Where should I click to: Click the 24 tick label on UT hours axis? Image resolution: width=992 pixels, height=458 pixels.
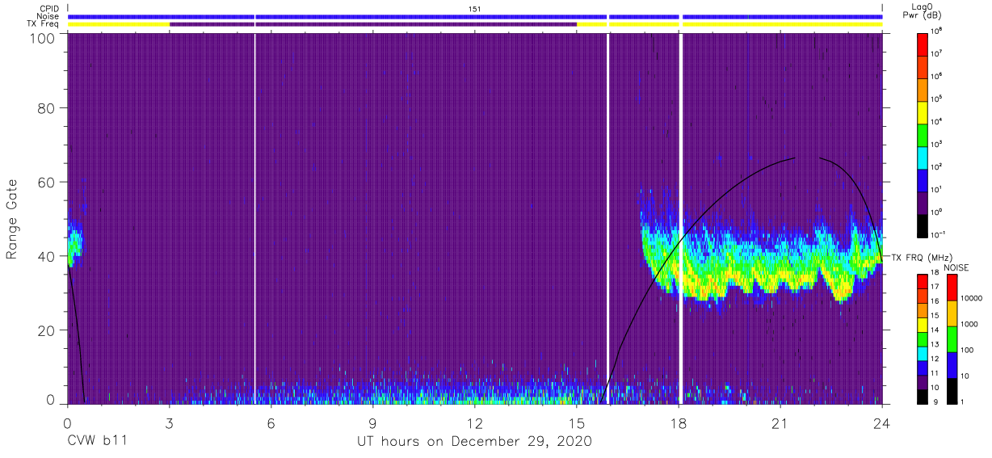pyautogui.click(x=882, y=423)
